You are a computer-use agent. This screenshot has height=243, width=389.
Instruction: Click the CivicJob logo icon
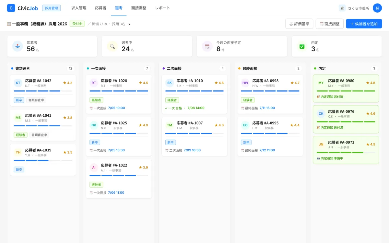(11, 8)
